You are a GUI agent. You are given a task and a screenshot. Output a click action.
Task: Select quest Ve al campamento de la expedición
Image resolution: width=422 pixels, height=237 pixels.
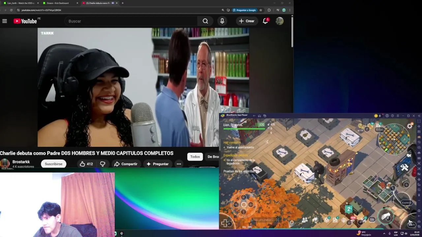[241, 162]
